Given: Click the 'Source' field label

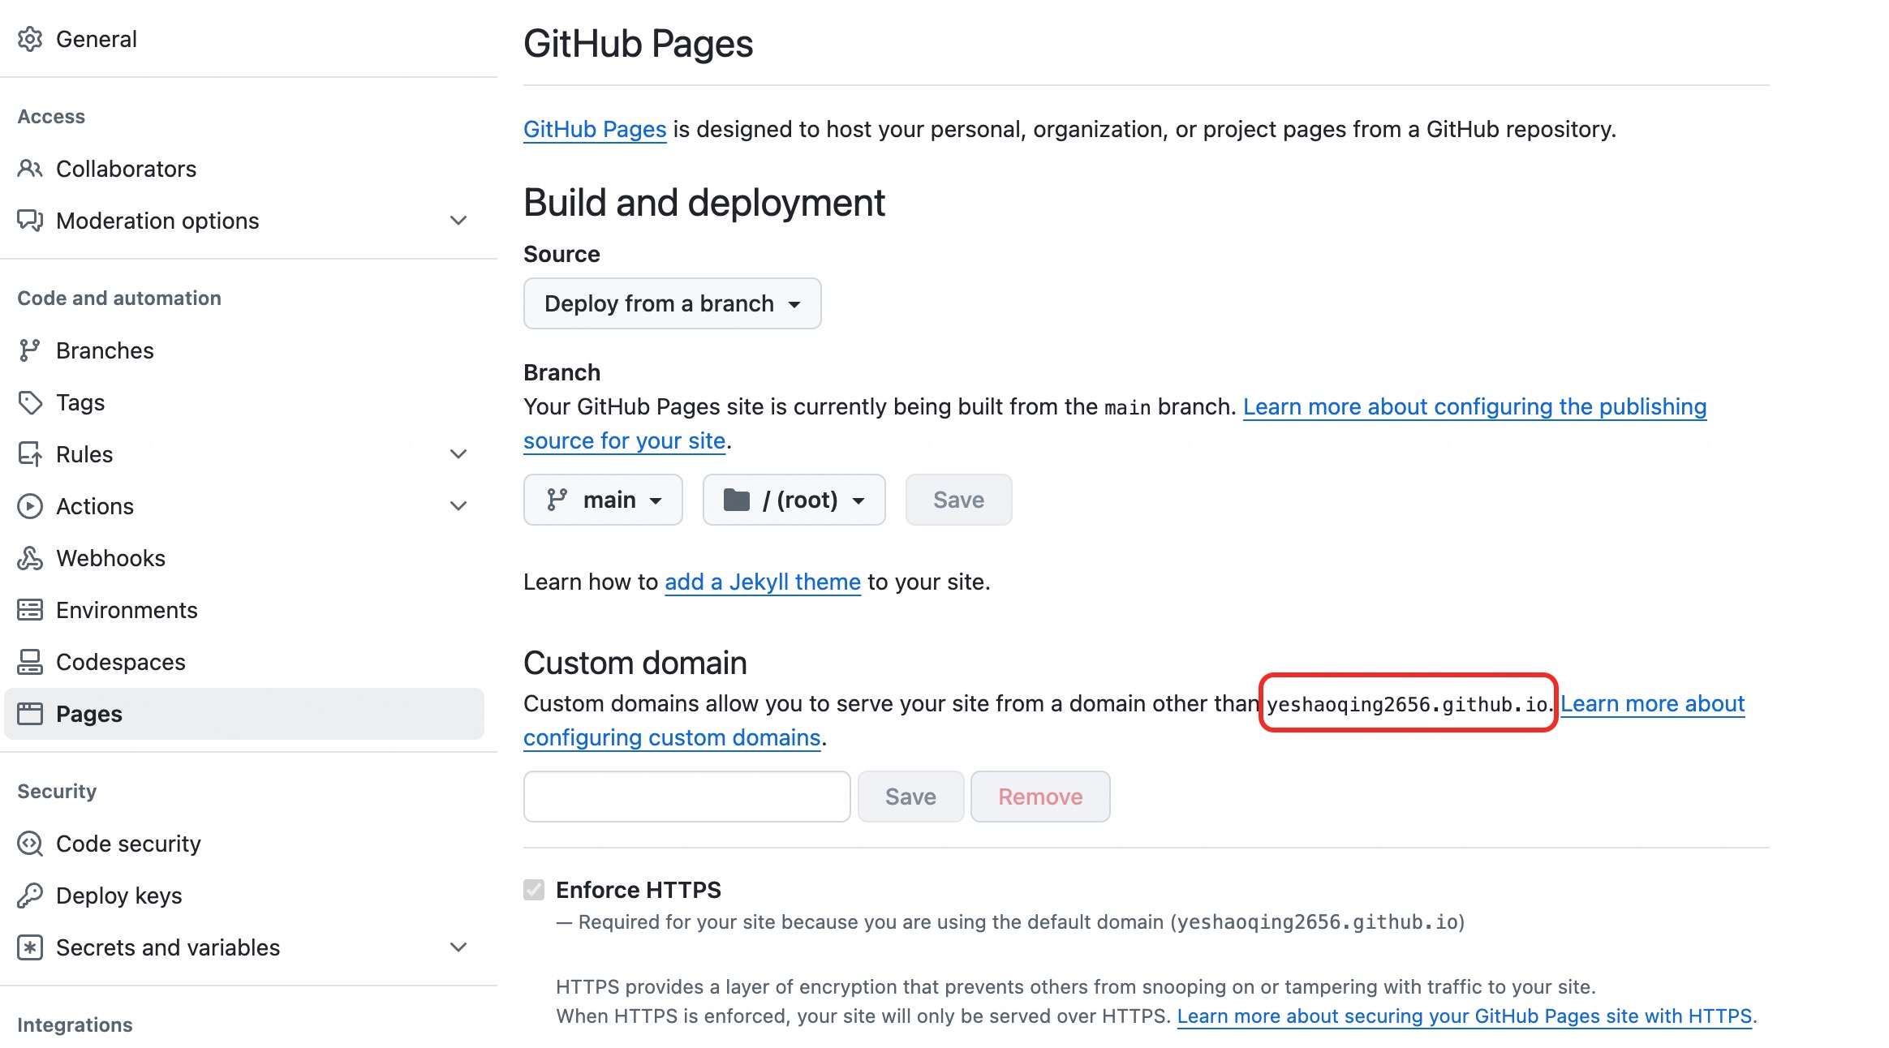Looking at the screenshot, I should coord(562,254).
